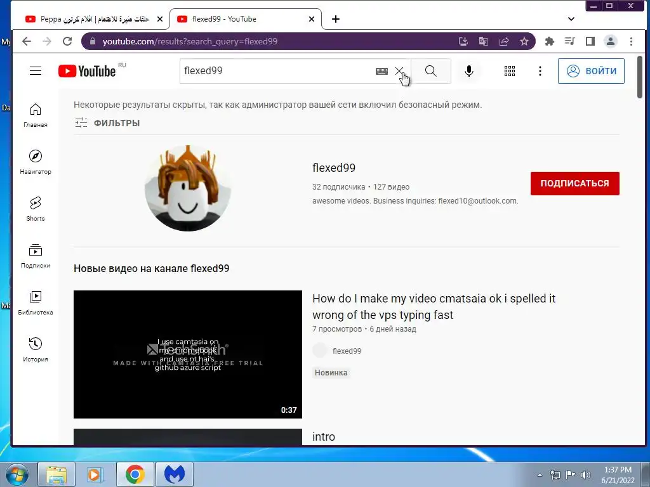Open the YouTube apps grid
Viewport: 650px width, 487px height.
point(510,71)
